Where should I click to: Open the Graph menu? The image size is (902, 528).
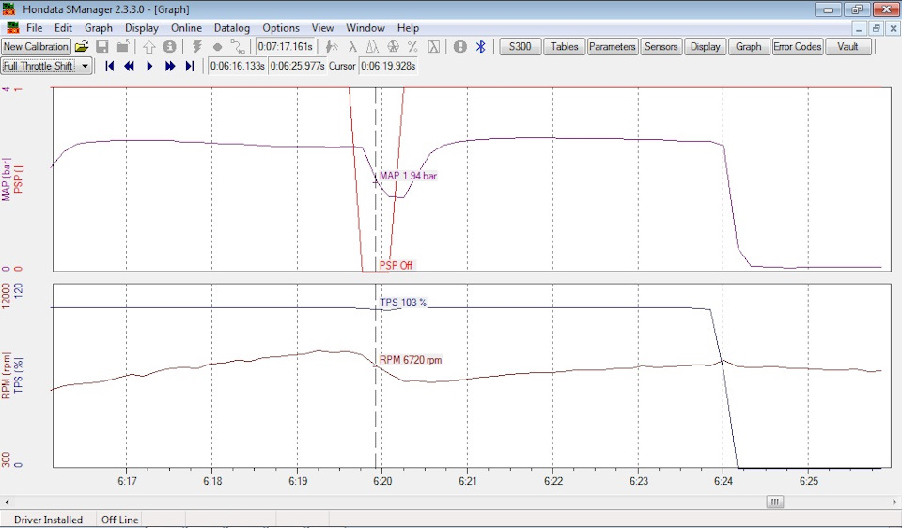click(x=99, y=27)
